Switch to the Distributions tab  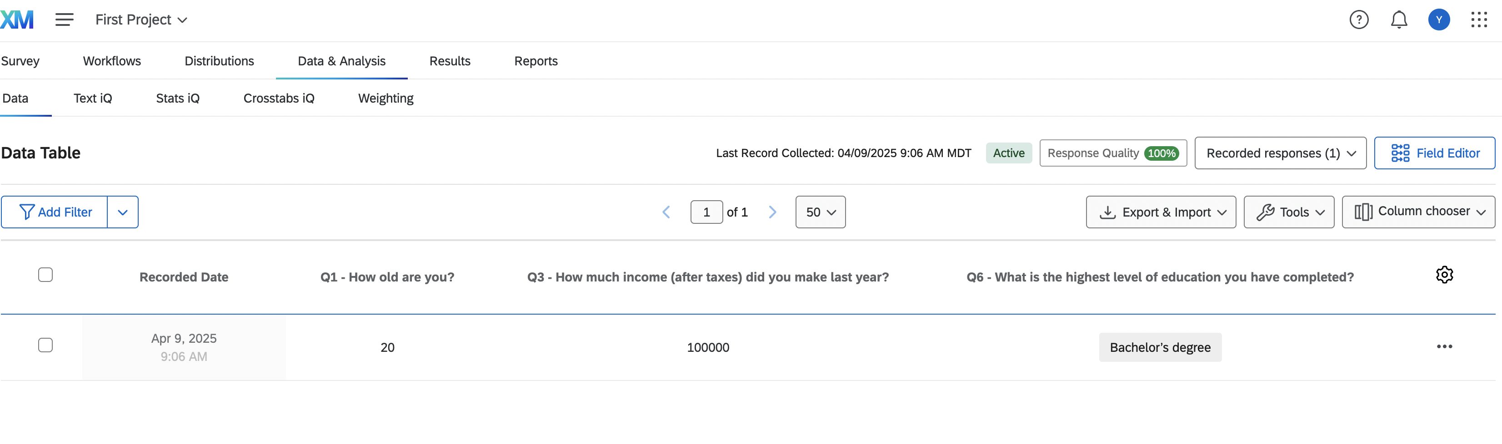219,61
